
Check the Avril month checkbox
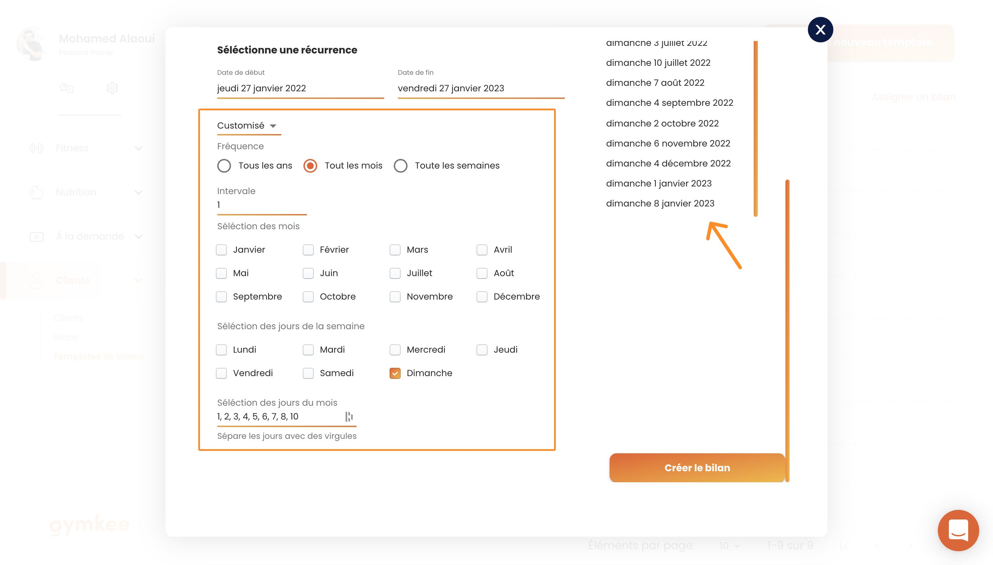click(482, 250)
